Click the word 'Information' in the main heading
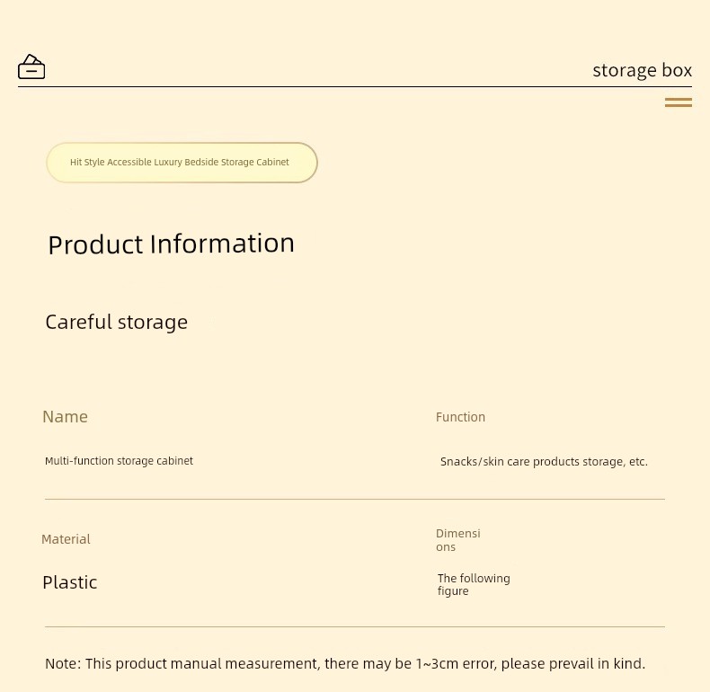 point(222,244)
